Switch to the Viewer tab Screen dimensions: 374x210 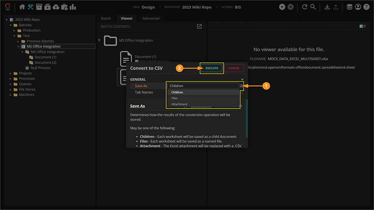point(126,18)
